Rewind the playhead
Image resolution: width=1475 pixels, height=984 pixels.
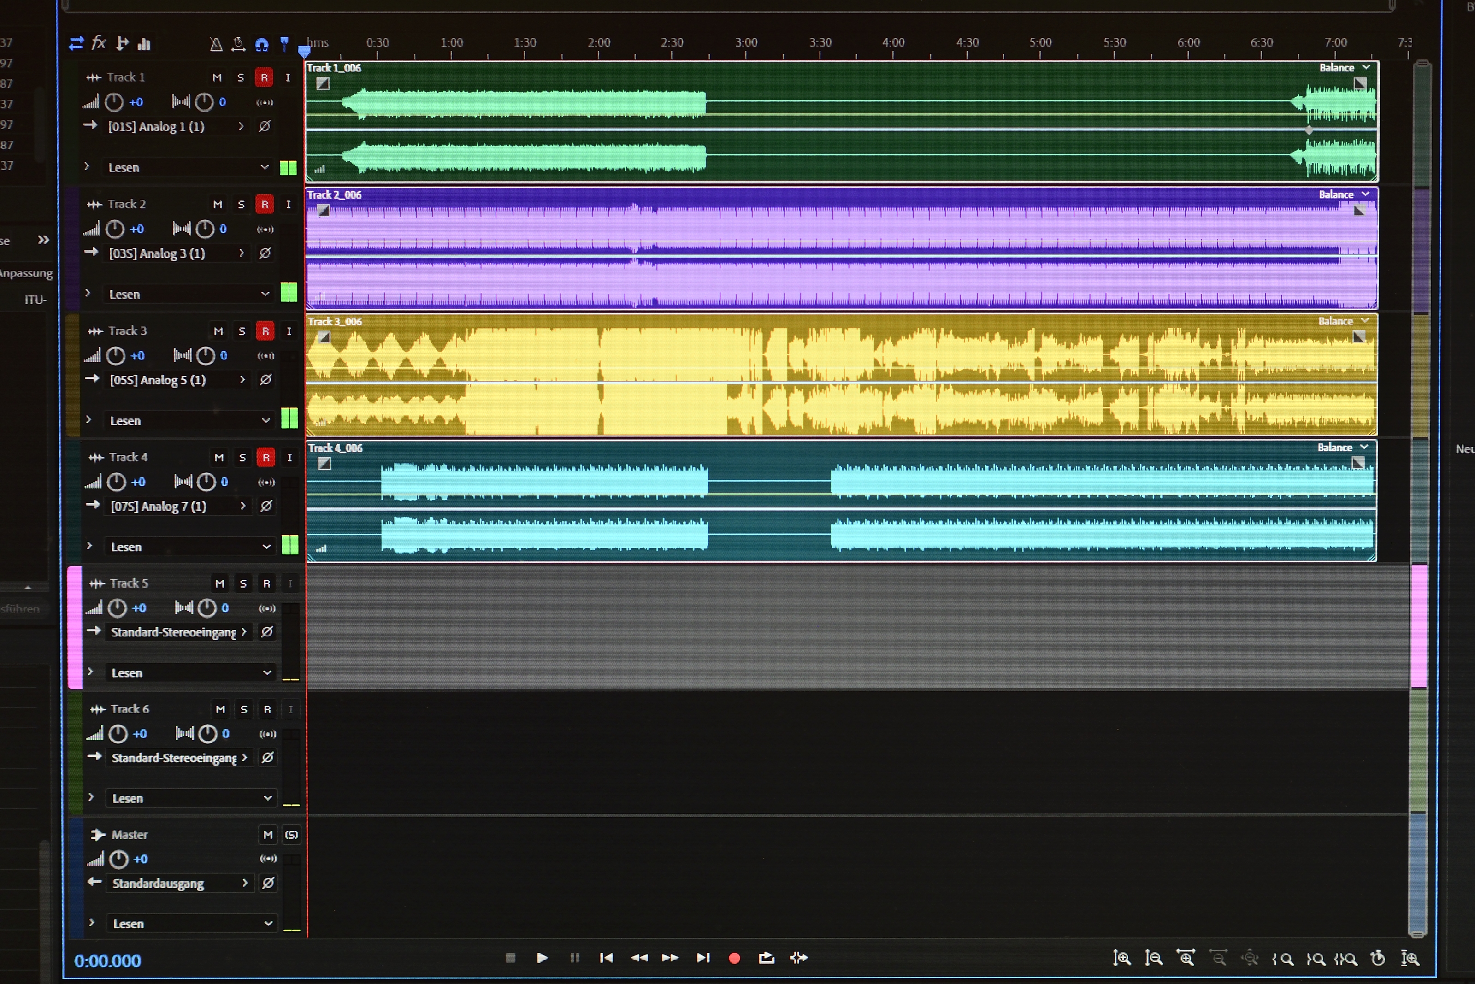[639, 958]
